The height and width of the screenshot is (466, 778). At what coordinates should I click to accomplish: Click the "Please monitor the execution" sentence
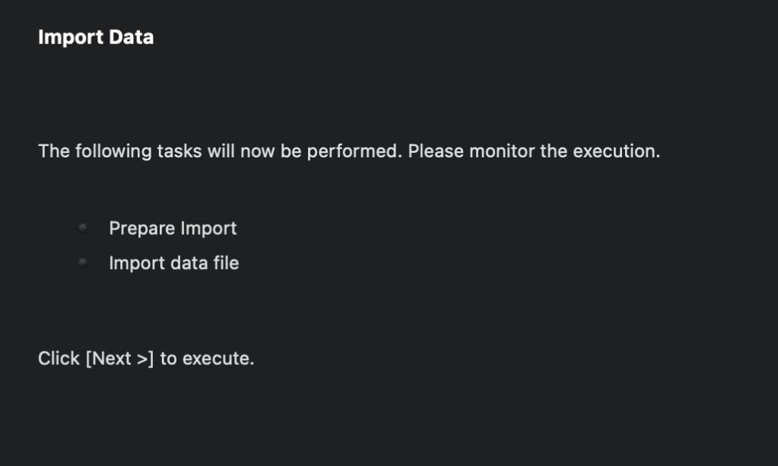tap(533, 151)
